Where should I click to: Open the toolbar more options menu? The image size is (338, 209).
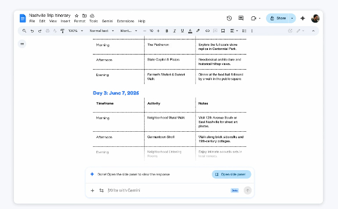(x=252, y=31)
